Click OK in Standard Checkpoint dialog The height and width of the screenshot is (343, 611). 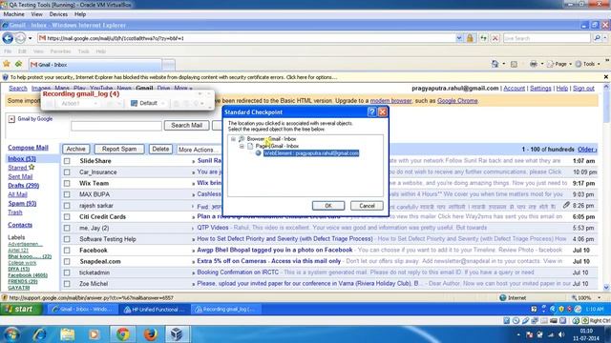click(x=328, y=206)
